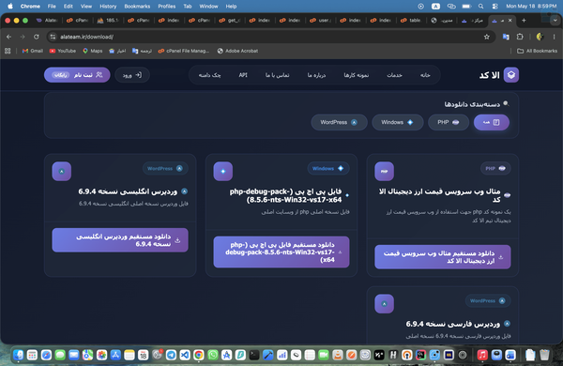The image size is (563, 366).
Task: Open the Chrome three-dot menu
Action: pos(554,37)
